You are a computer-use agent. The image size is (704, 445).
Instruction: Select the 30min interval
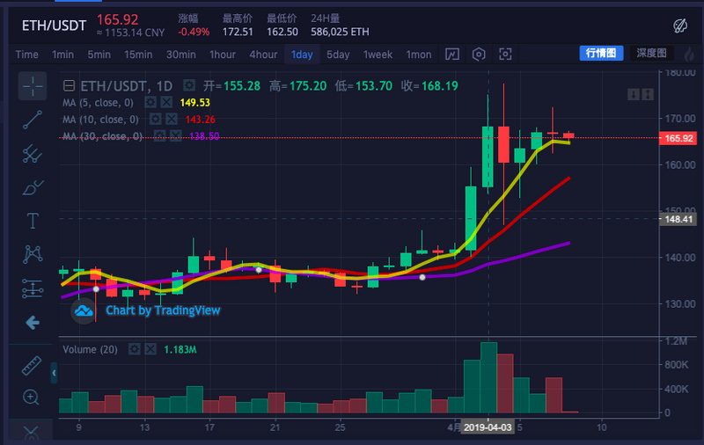(x=181, y=55)
